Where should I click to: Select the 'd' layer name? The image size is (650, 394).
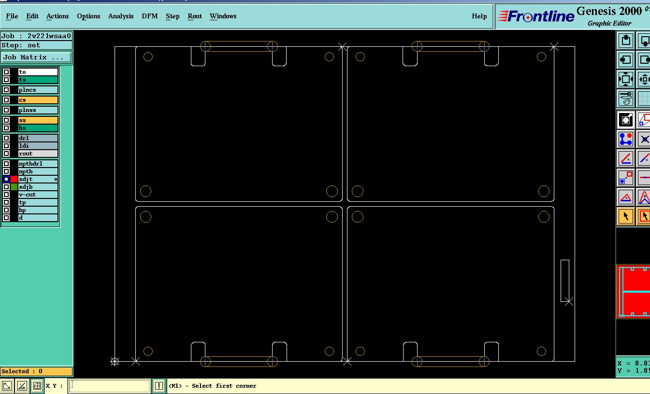(38, 218)
